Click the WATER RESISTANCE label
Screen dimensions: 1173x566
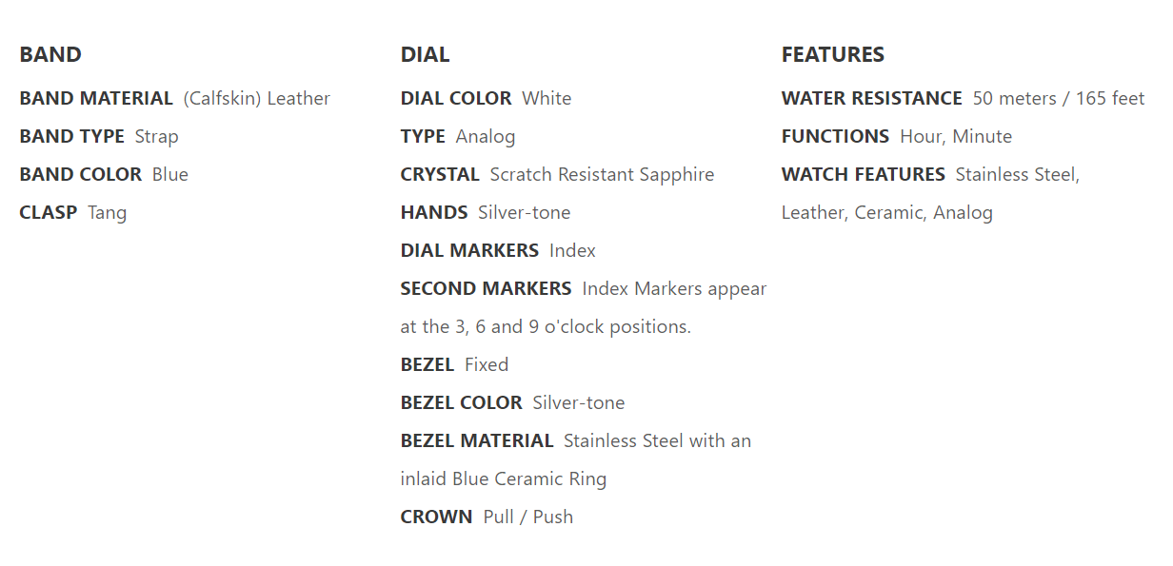coord(871,98)
